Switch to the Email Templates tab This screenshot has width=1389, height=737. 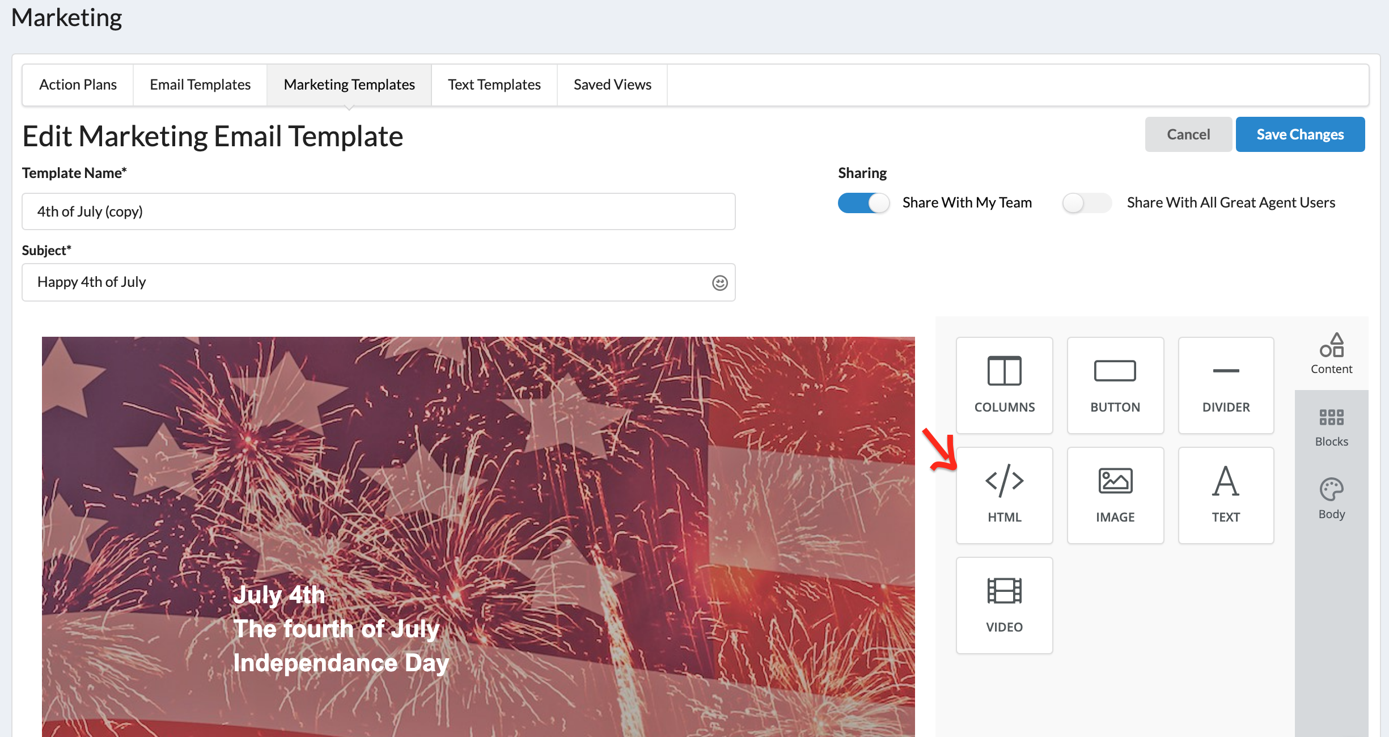[x=200, y=84]
